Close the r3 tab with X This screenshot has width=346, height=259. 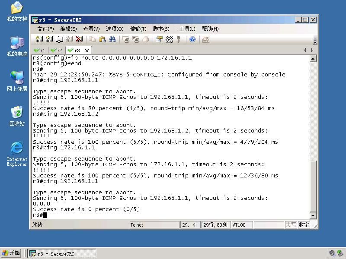[x=87, y=51]
